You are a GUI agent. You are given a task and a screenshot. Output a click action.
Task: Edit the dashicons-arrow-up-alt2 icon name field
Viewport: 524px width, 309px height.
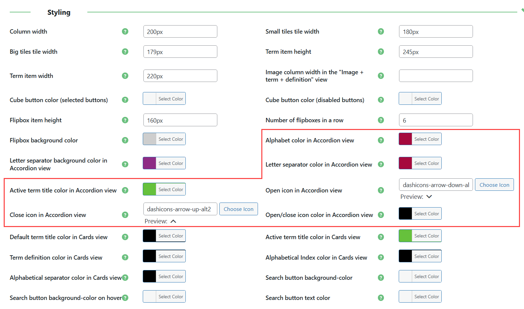[x=180, y=209]
